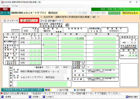140x99 pixels.
Task: Maximize the window
Action: point(130,2)
